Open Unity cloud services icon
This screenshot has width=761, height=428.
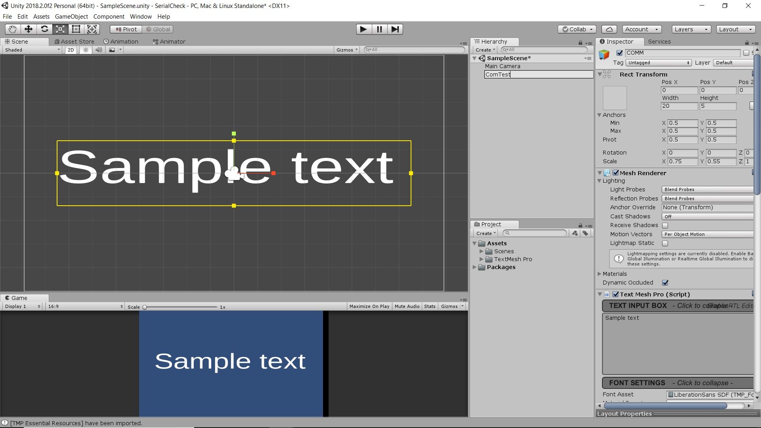click(x=609, y=29)
